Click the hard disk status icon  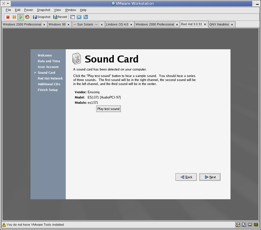click(250, 225)
